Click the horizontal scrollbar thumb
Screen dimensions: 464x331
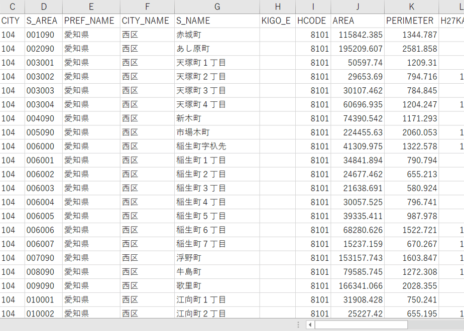tap(361, 325)
